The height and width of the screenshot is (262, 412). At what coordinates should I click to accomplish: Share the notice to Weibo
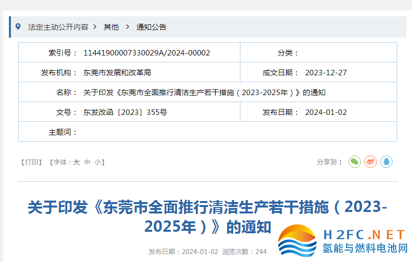(x=370, y=161)
